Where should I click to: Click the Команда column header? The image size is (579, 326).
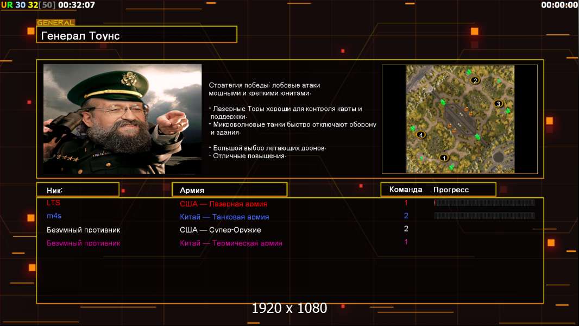coord(406,190)
